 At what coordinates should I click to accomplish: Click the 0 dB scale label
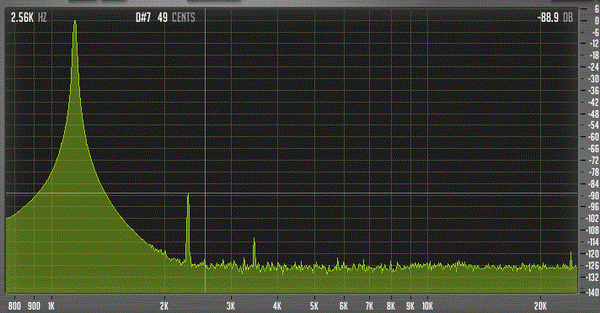tap(597, 21)
